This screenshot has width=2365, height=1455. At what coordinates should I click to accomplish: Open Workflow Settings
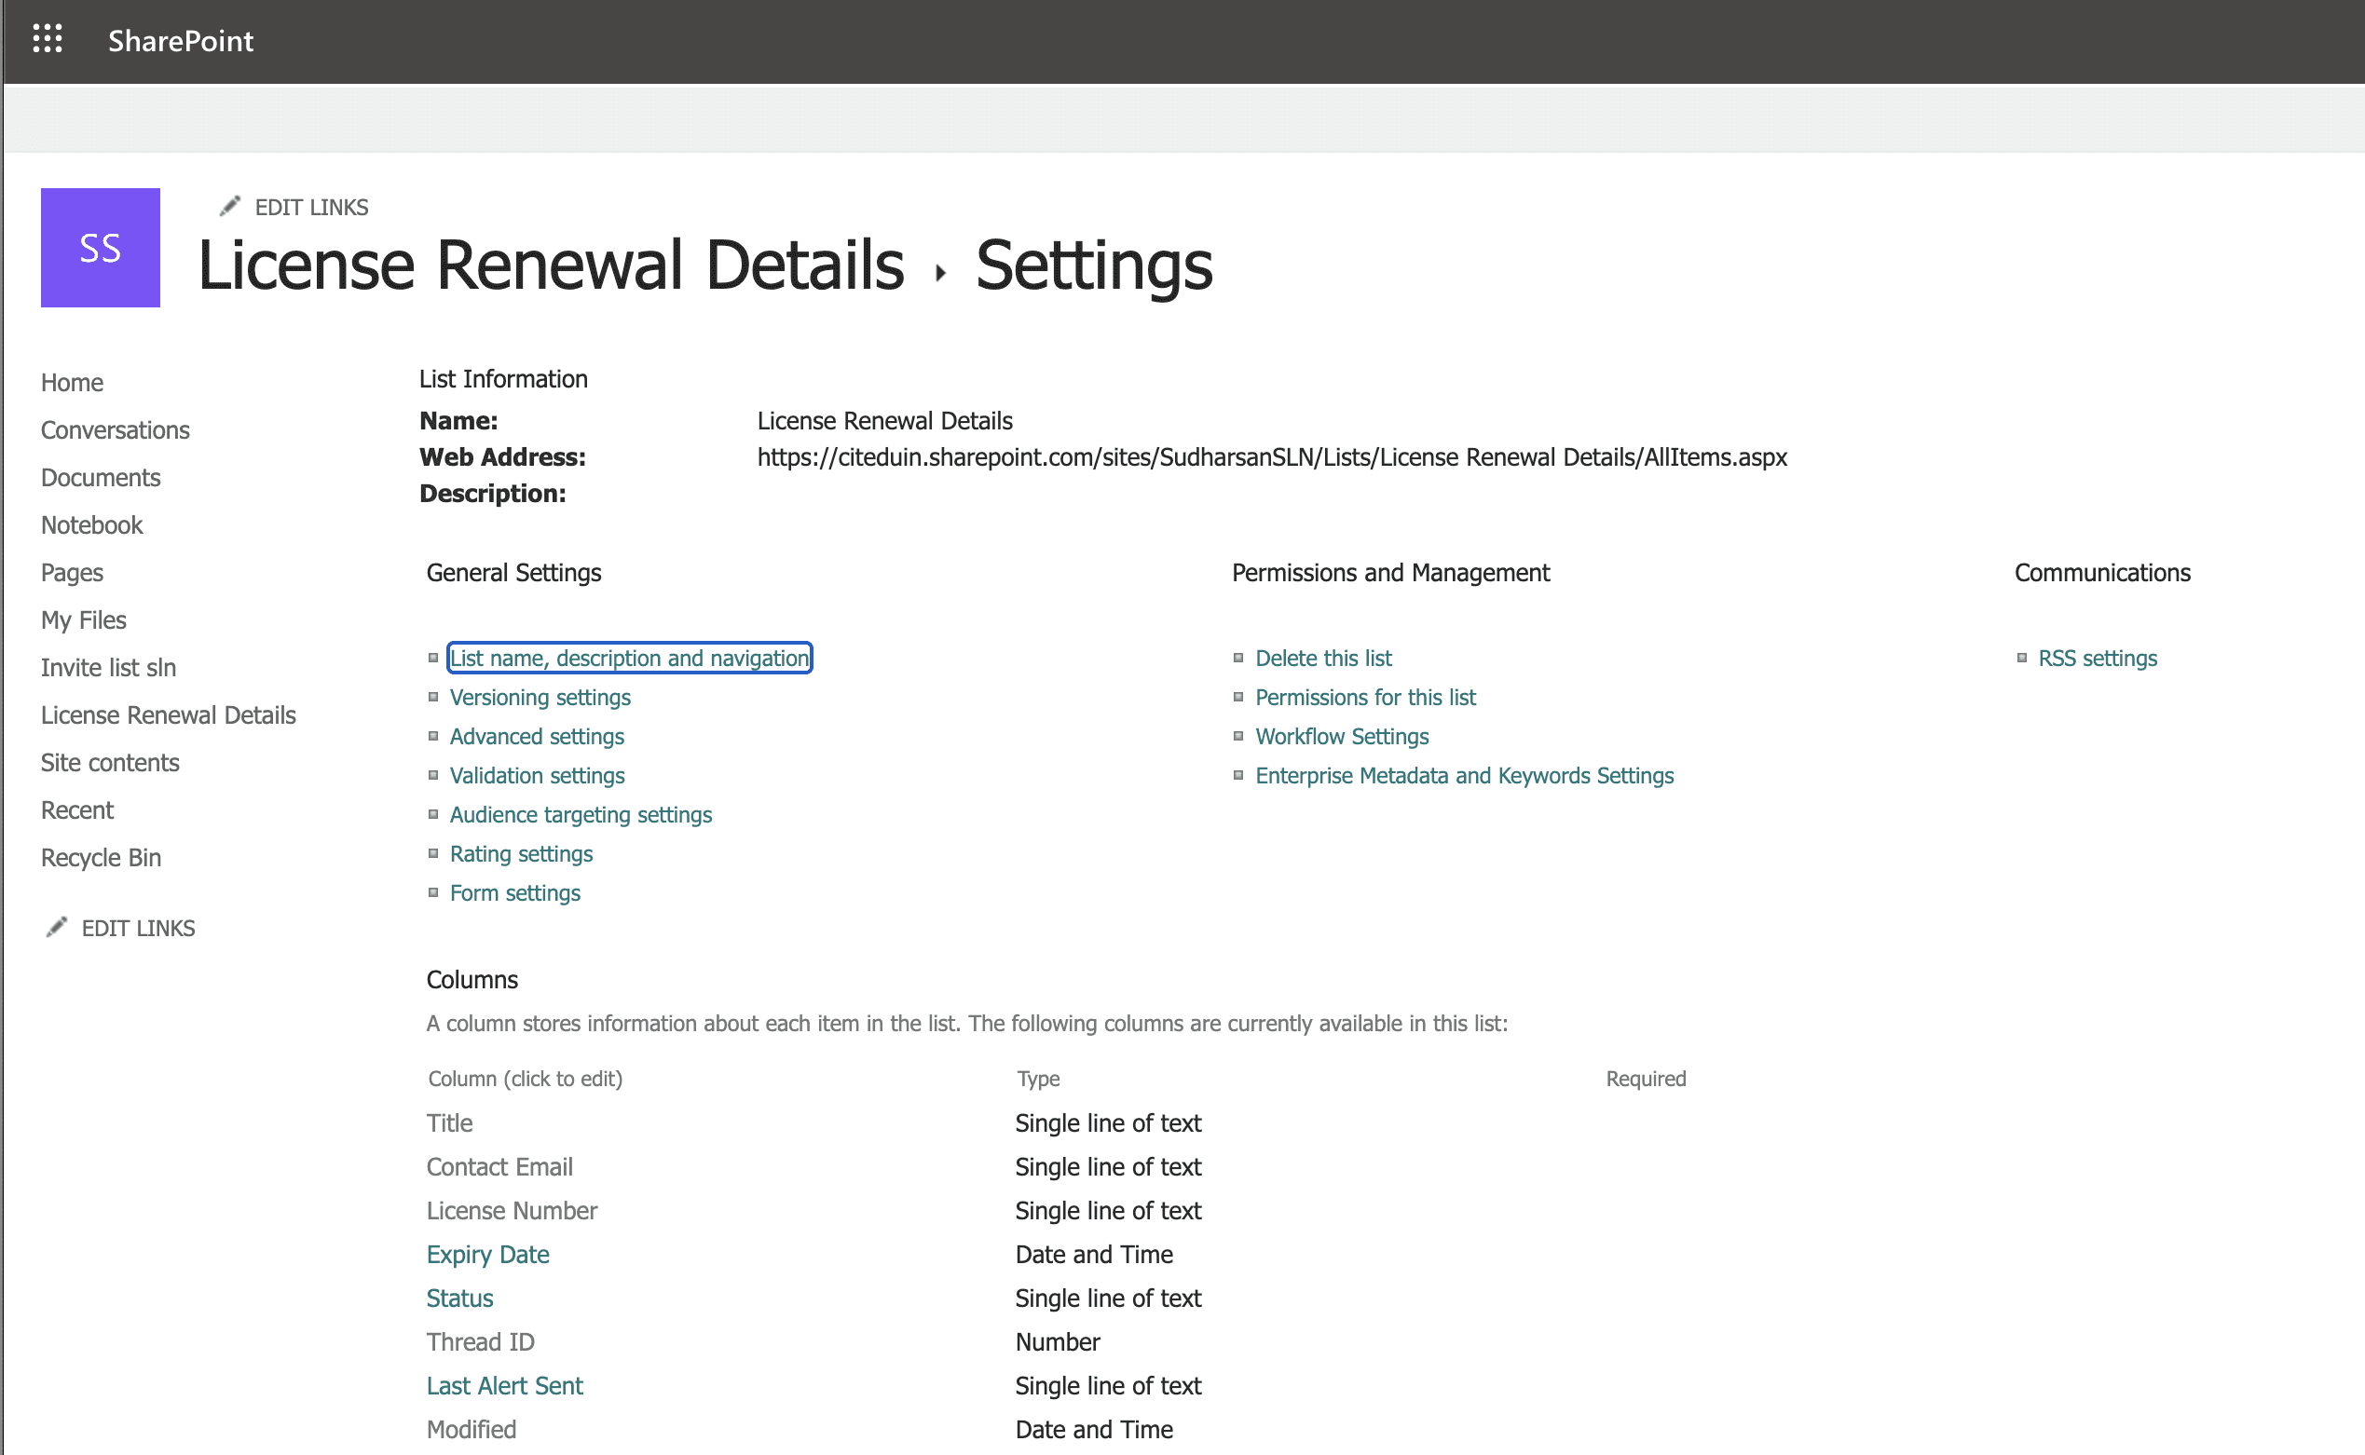click(x=1342, y=736)
